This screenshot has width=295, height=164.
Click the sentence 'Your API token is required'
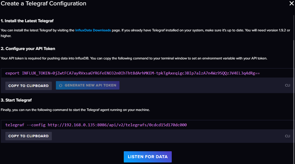pos(134,58)
